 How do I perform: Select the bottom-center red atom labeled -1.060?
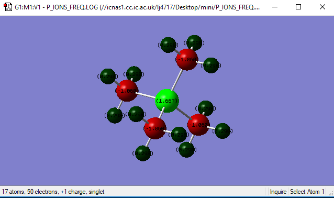click(x=155, y=128)
